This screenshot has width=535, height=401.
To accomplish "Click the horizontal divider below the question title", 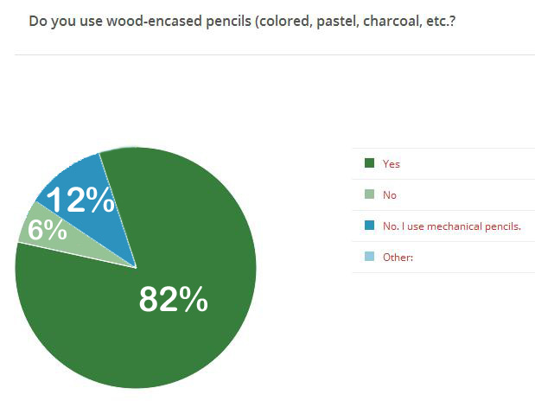I will (275, 54).
